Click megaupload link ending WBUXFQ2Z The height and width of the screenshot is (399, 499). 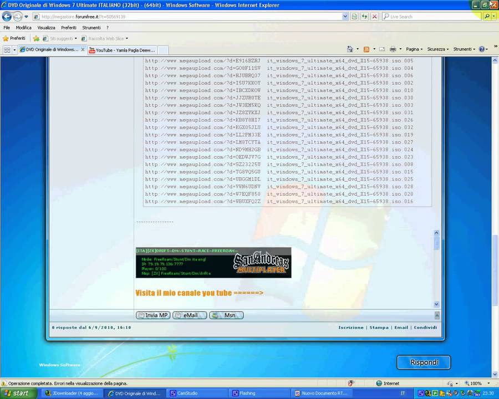tap(203, 201)
